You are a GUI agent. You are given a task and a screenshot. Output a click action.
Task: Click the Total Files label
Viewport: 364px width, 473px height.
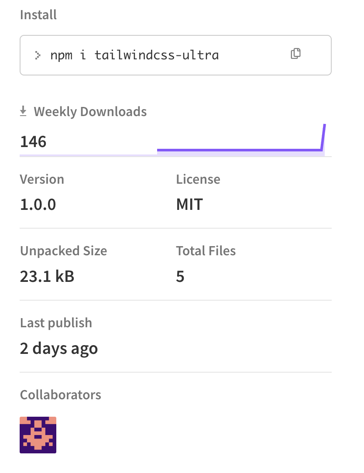[x=206, y=251]
